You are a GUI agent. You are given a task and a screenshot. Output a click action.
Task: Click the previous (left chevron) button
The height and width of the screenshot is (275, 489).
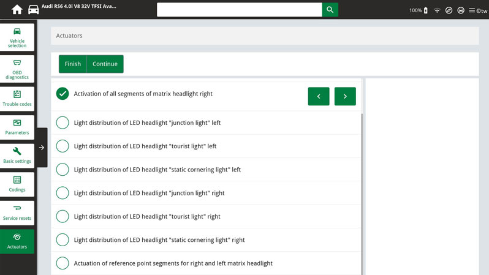click(319, 96)
